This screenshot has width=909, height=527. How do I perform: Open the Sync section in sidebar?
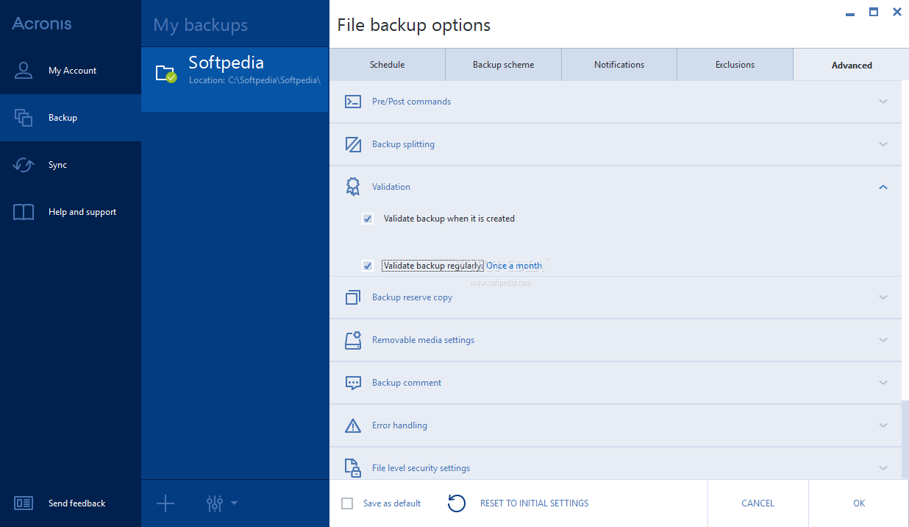pos(57,165)
